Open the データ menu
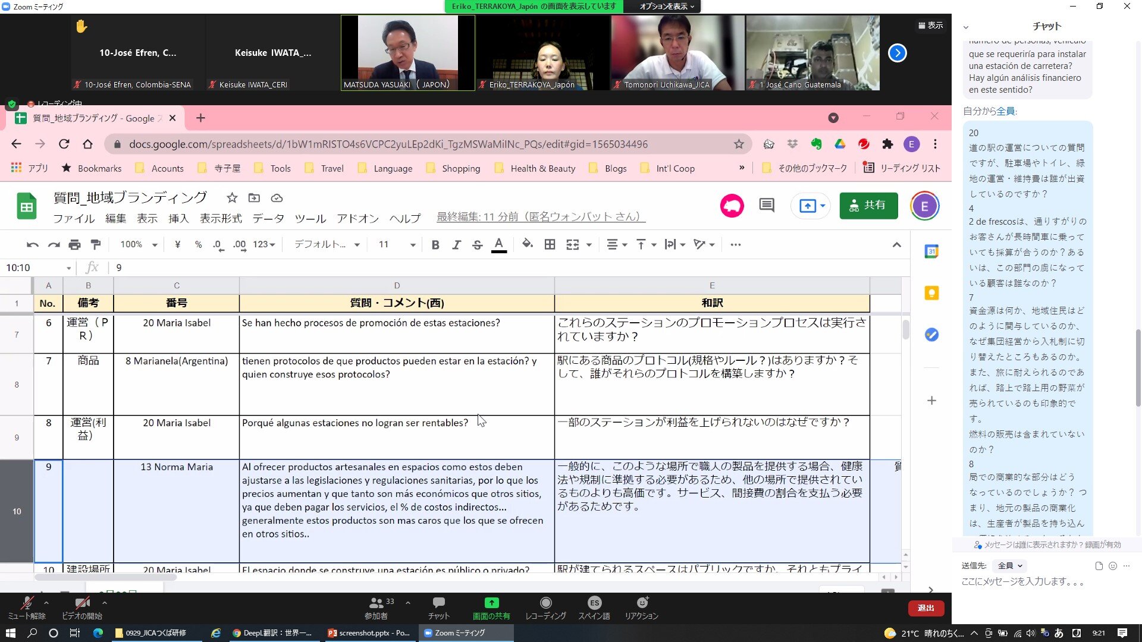 pyautogui.click(x=268, y=218)
